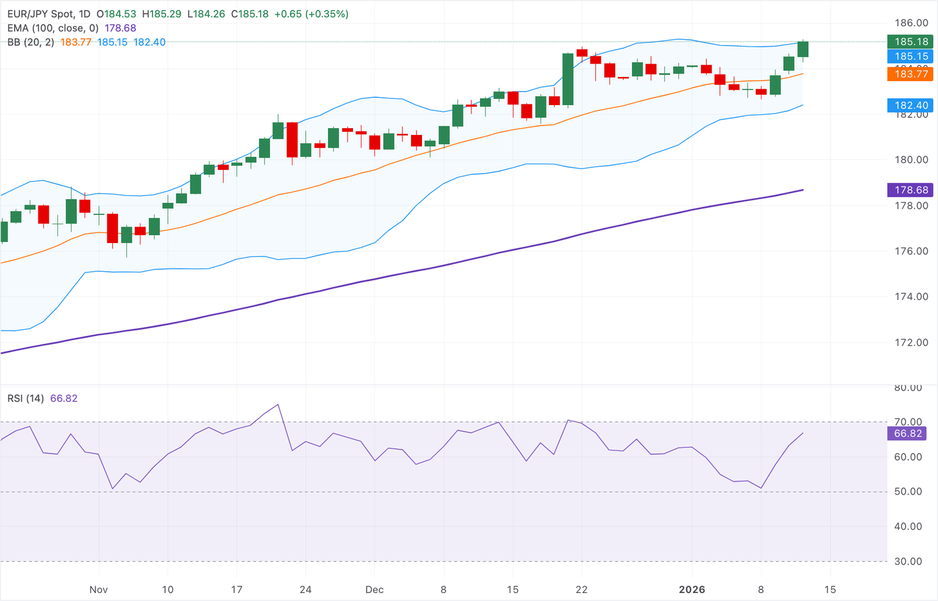938x601 pixels.
Task: Select Nov on the time axis
Action: [x=98, y=590]
